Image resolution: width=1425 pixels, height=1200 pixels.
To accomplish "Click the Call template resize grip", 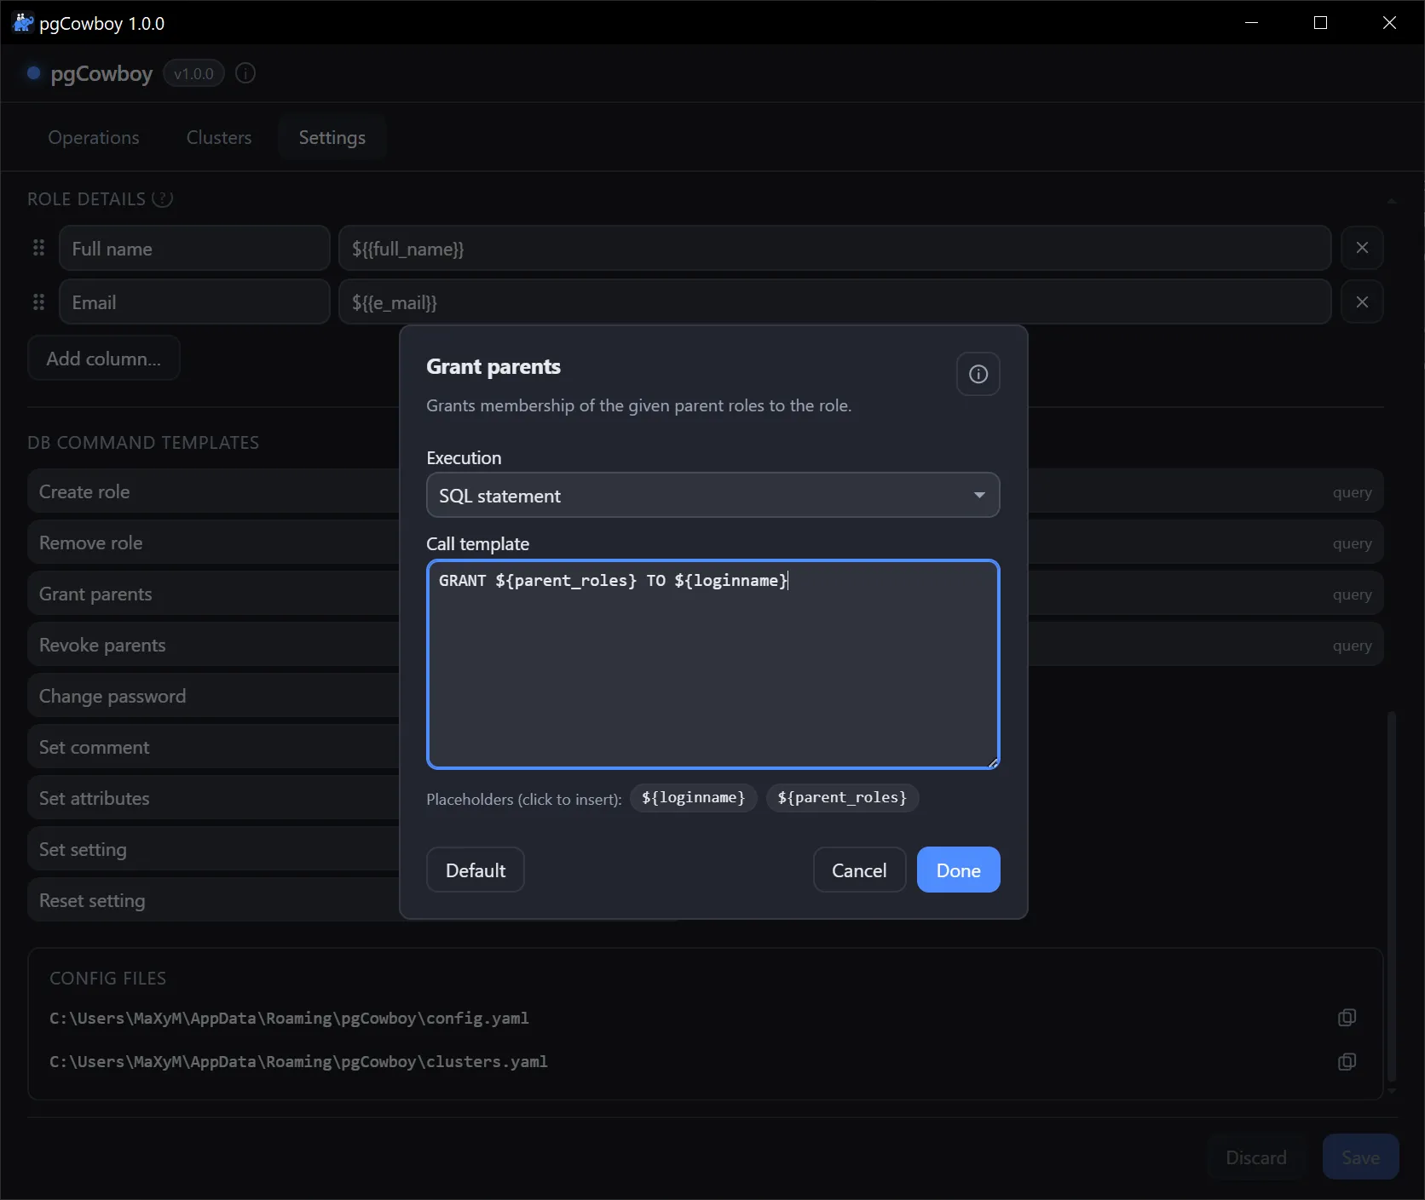I will tap(993, 763).
